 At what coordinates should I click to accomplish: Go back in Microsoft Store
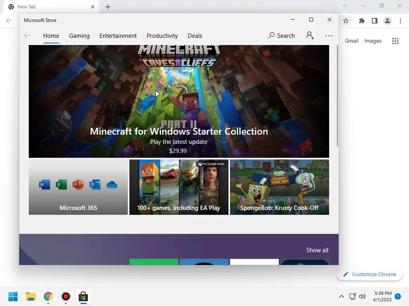[27, 35]
